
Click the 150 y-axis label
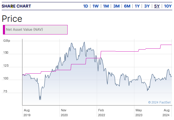6,52
